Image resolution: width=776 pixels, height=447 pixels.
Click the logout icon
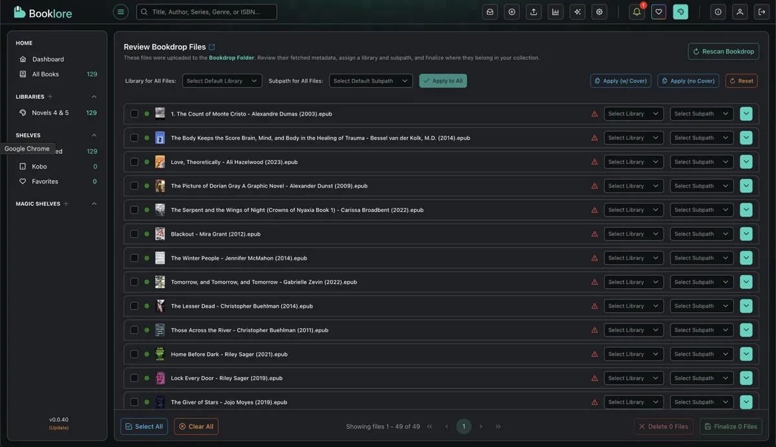pos(762,12)
